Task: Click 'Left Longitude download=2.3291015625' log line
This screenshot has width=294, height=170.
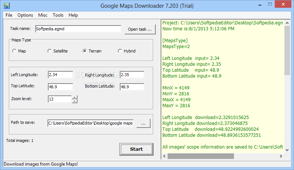Action: (205, 117)
